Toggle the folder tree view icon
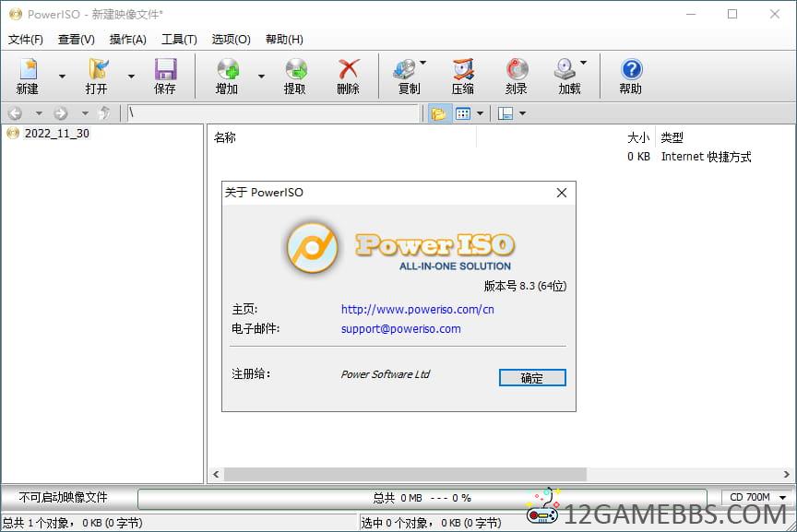Image resolution: width=797 pixels, height=532 pixels. click(439, 113)
